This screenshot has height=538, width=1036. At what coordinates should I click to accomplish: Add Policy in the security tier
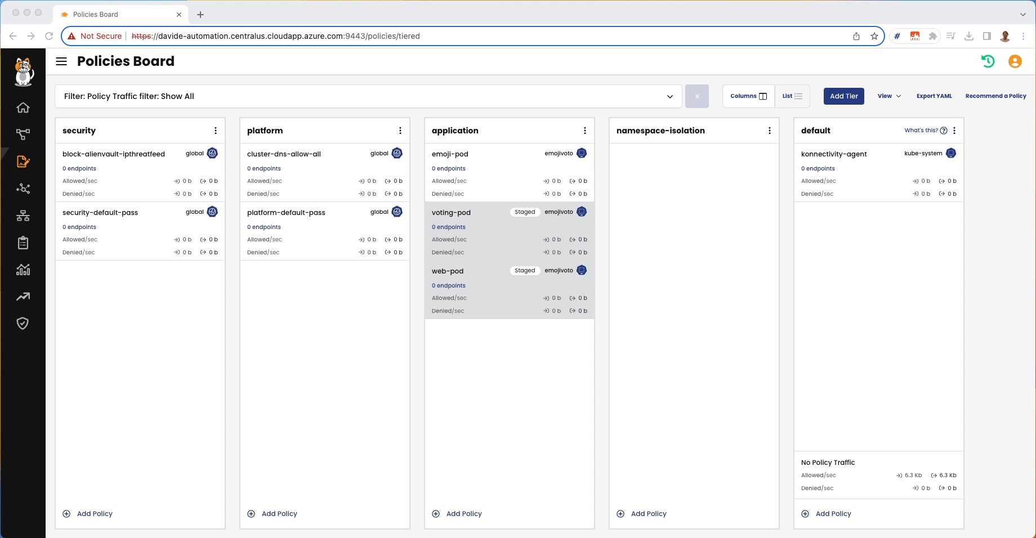(87, 514)
